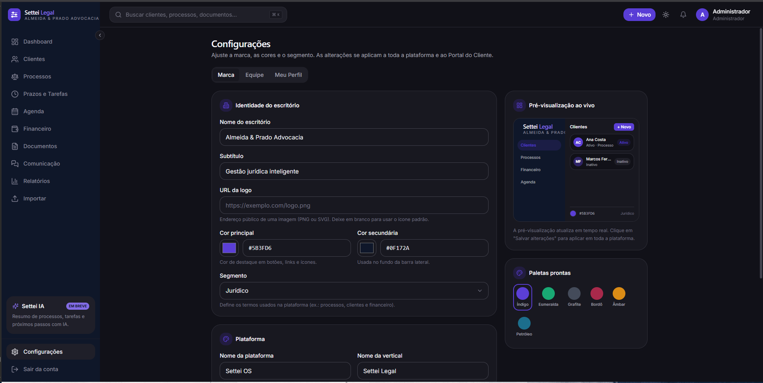The height and width of the screenshot is (383, 763).
Task: Select the Bordô palette
Action: [596, 297]
